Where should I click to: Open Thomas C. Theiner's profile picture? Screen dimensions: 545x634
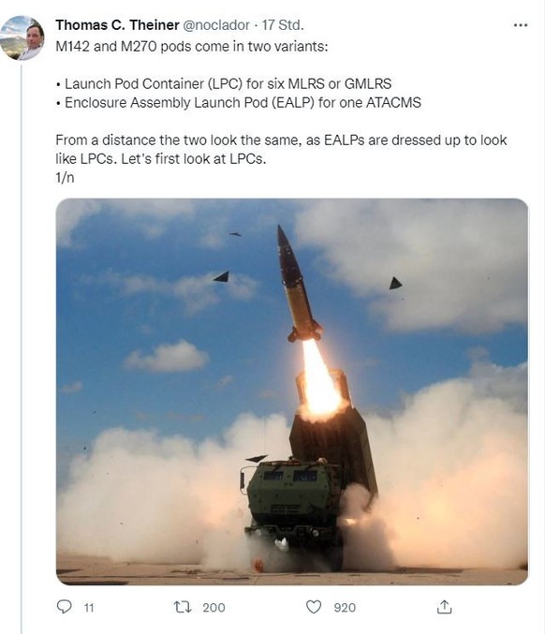coord(22,38)
